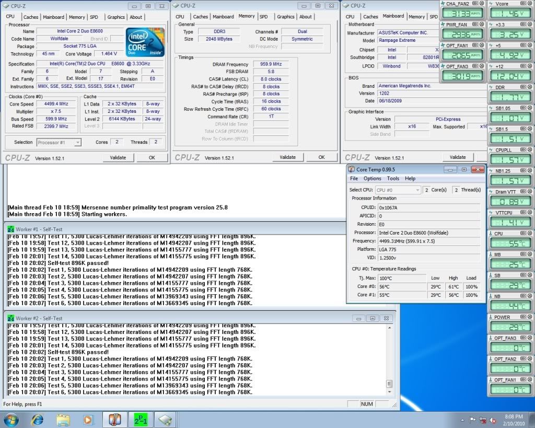The image size is (535, 428).
Task: Click the Core Speed value 4499.4 MHz
Action: click(x=56, y=104)
